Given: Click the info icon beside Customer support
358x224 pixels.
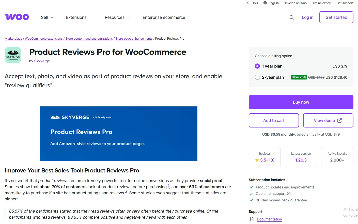Looking at the screenshot, I should 289,194.
